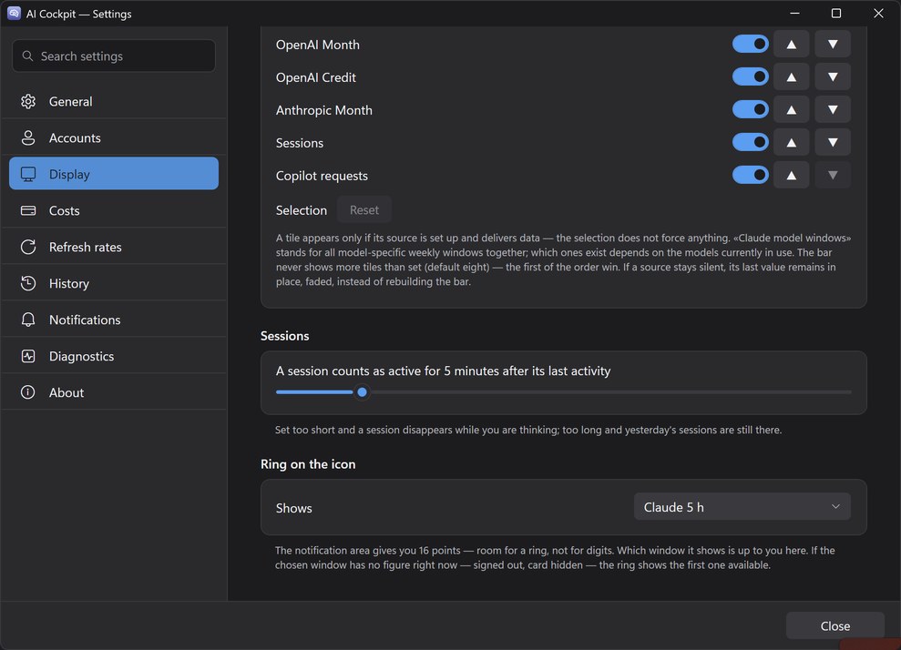
Task: Select the Display section
Action: 114,173
